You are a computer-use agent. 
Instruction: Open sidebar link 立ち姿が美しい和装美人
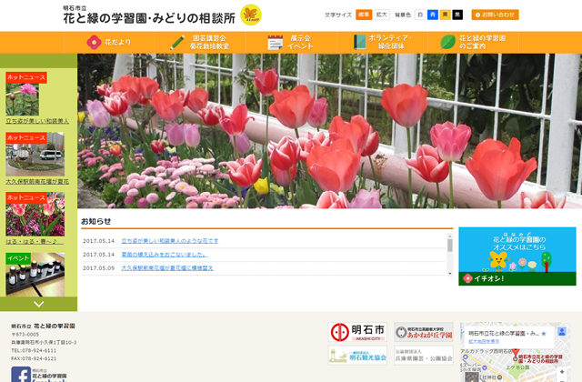tap(37, 121)
